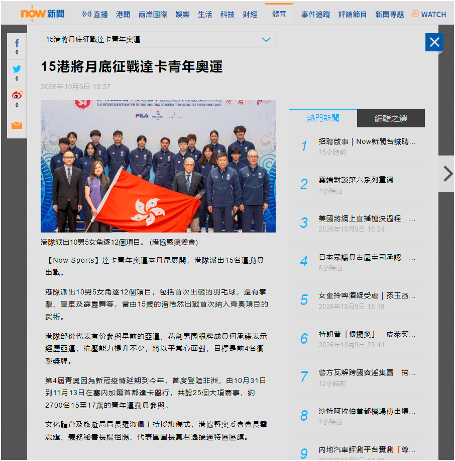Switch to the 熱門新聞 tab

coord(323,118)
